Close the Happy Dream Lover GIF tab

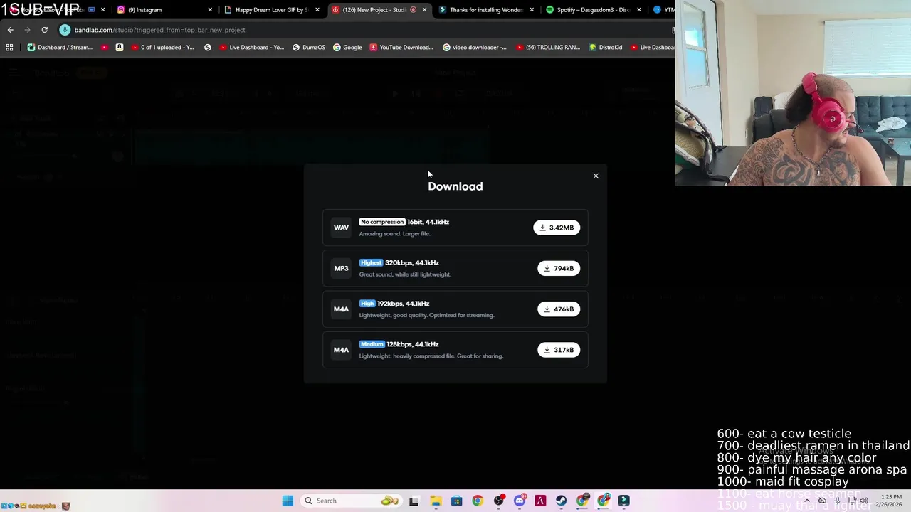[317, 10]
